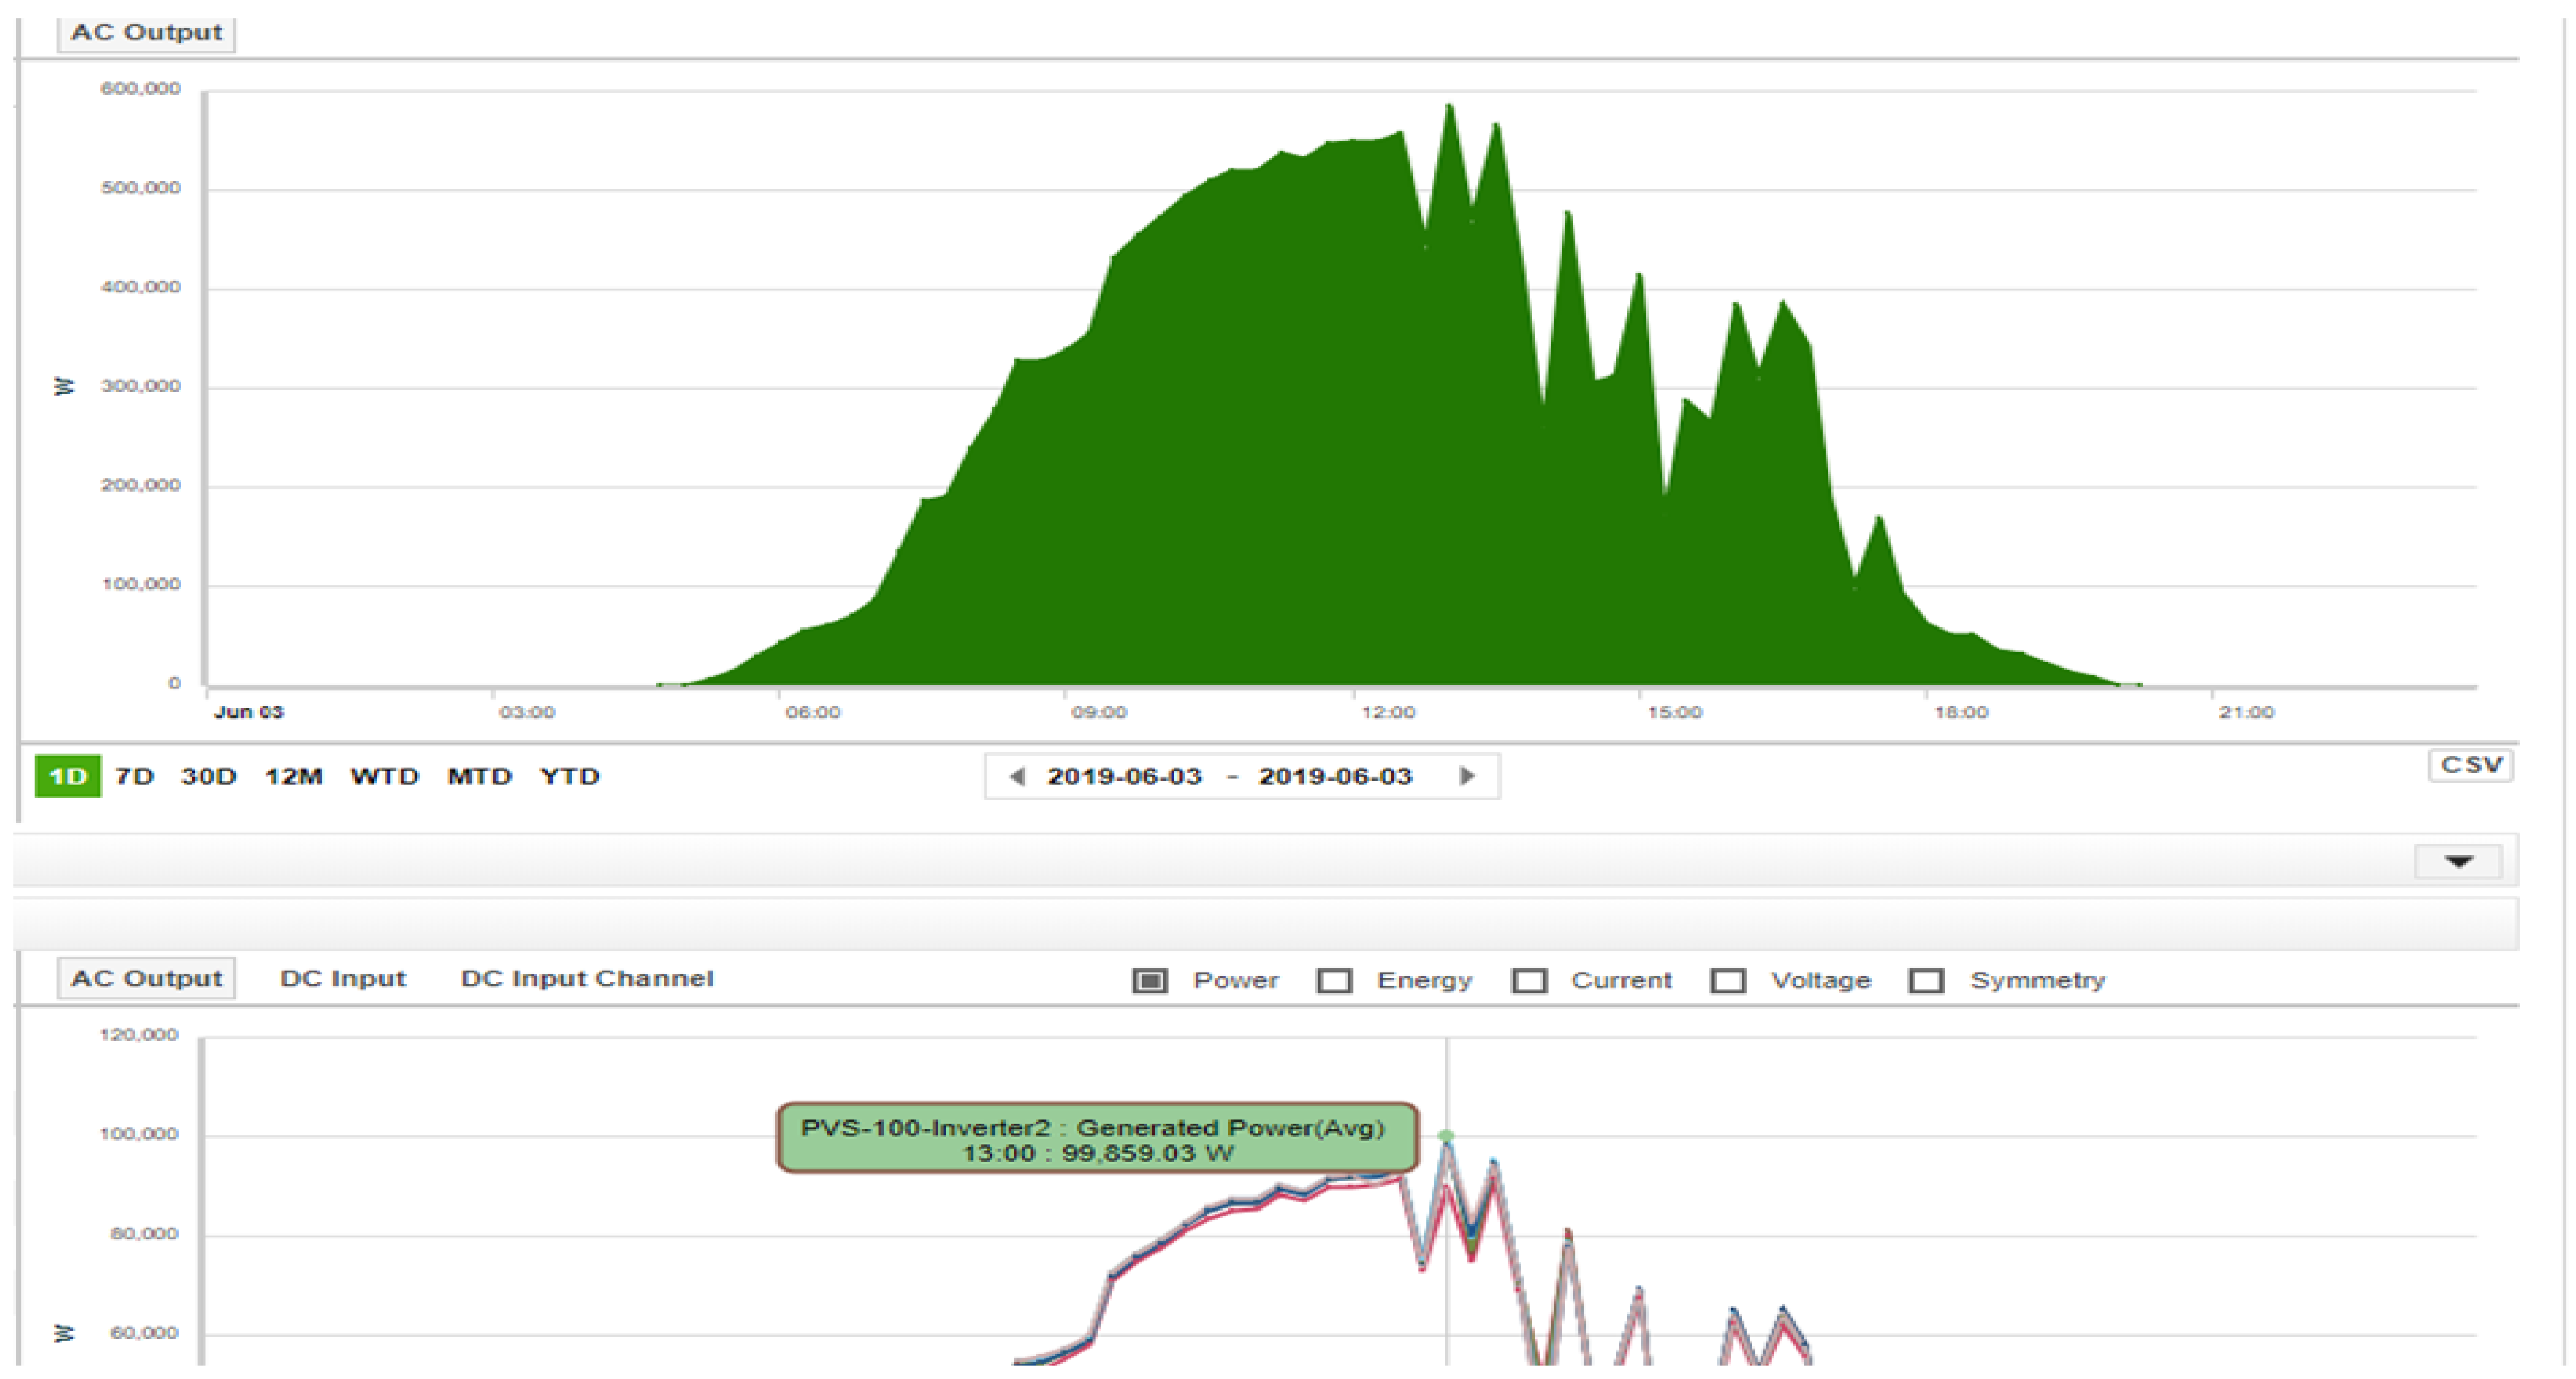Select WTD time range
The width and height of the screenshot is (2576, 1379).
click(x=384, y=777)
